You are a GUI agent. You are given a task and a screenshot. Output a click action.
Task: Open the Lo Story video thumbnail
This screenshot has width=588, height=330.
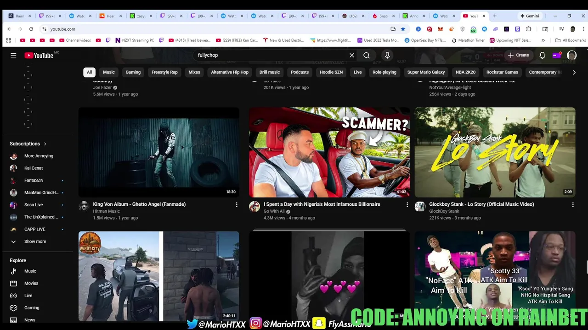(x=495, y=152)
